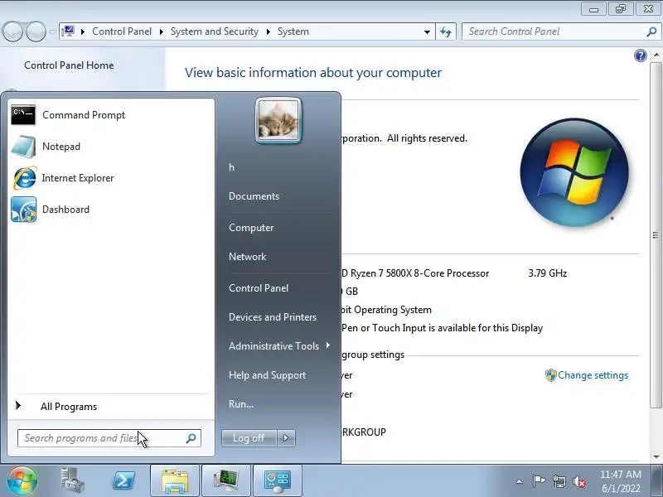
Task: Open the Dashboard program shortcut
Action: click(x=111, y=210)
